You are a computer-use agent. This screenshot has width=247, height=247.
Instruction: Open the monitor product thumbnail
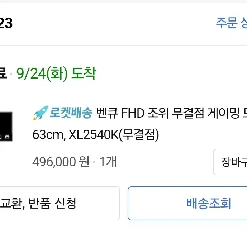click(6, 127)
